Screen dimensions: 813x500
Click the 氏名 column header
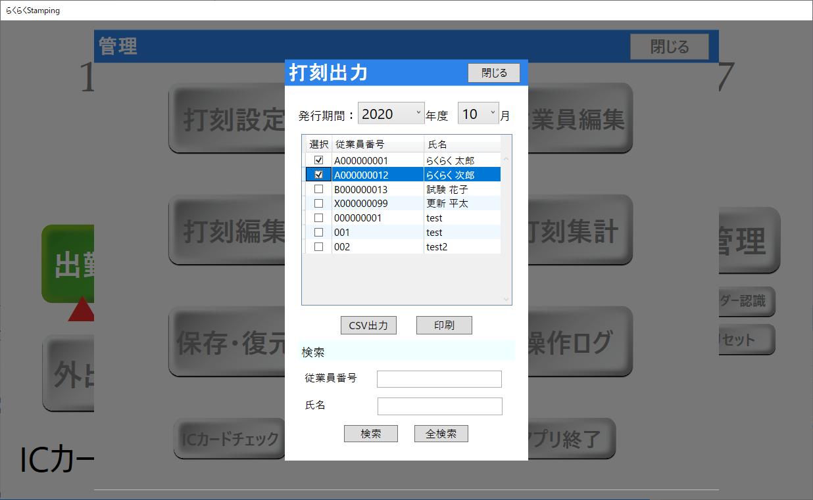coord(460,145)
